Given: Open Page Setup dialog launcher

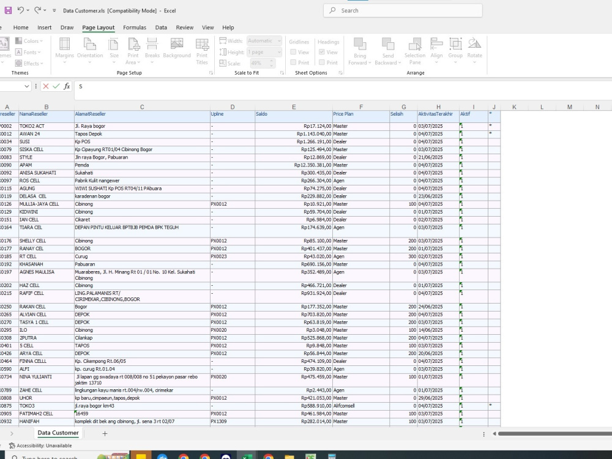Looking at the screenshot, I should click(x=211, y=73).
